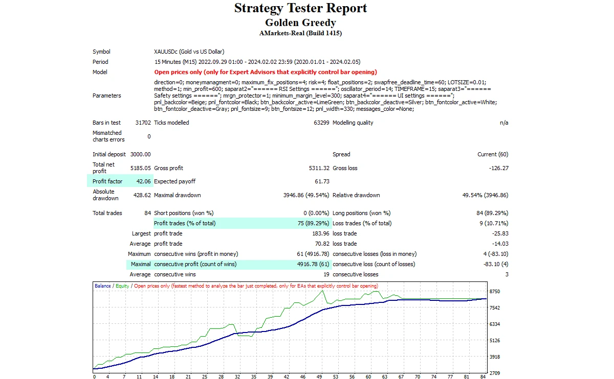Click the Strategy Tester Report title
614x379 pixels.
(300, 9)
